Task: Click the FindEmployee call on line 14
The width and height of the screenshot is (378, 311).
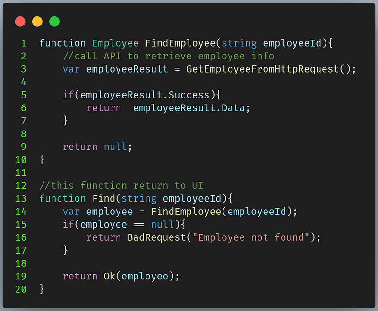Action: click(186, 212)
